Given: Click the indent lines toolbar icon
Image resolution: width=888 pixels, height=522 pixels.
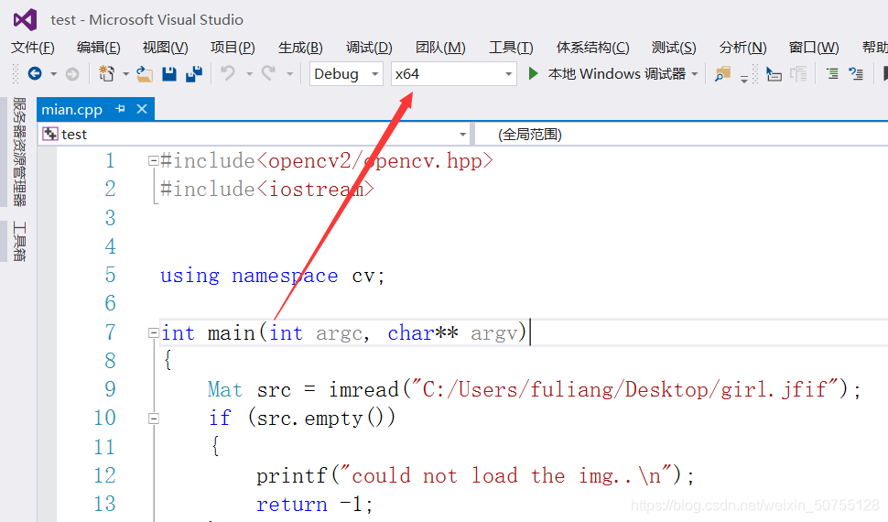Looking at the screenshot, I should tap(832, 73).
